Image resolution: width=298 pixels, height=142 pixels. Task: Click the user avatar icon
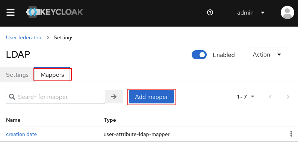coord(287,12)
